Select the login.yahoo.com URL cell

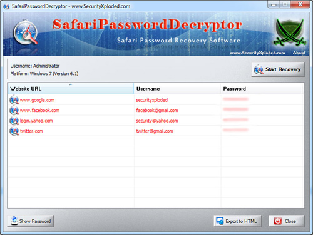coord(36,121)
